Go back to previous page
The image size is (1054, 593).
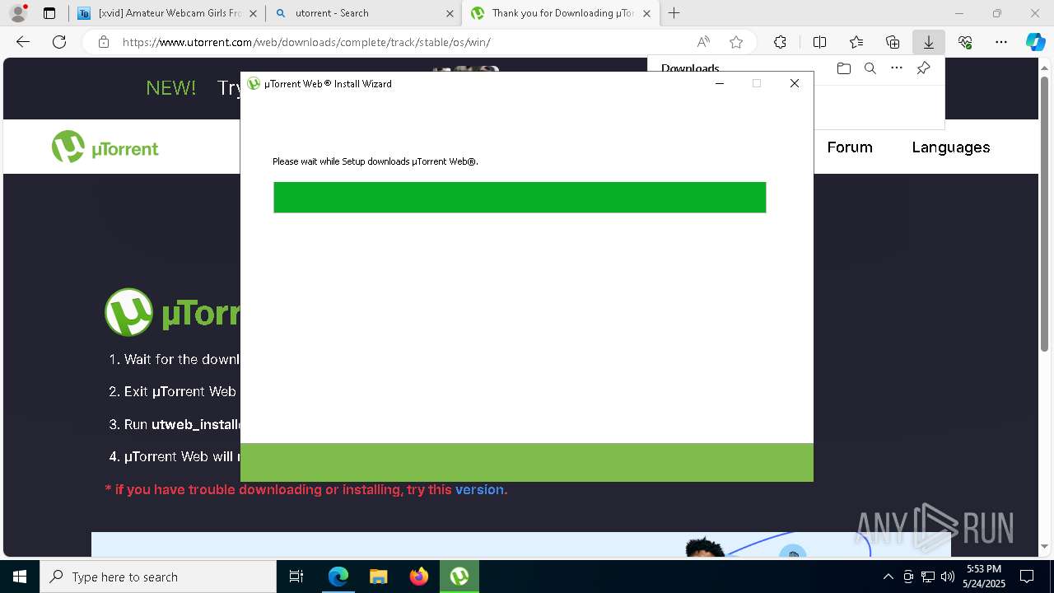pyautogui.click(x=23, y=42)
